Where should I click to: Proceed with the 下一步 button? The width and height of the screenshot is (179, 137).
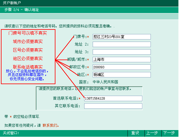tap(169, 133)
